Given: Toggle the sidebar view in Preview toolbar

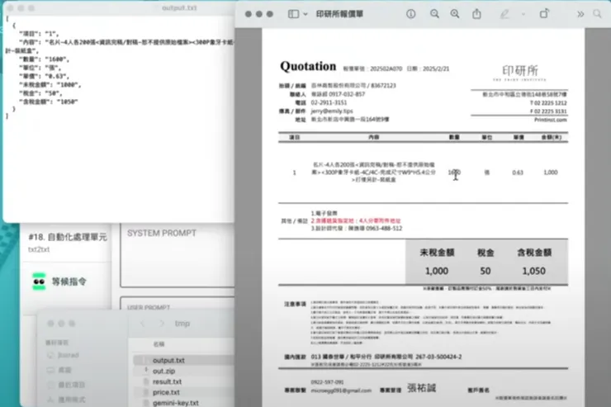Looking at the screenshot, I should pyautogui.click(x=293, y=14).
